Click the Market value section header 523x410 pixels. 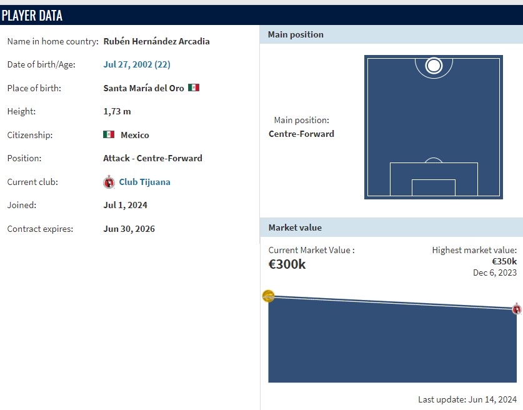pos(391,227)
